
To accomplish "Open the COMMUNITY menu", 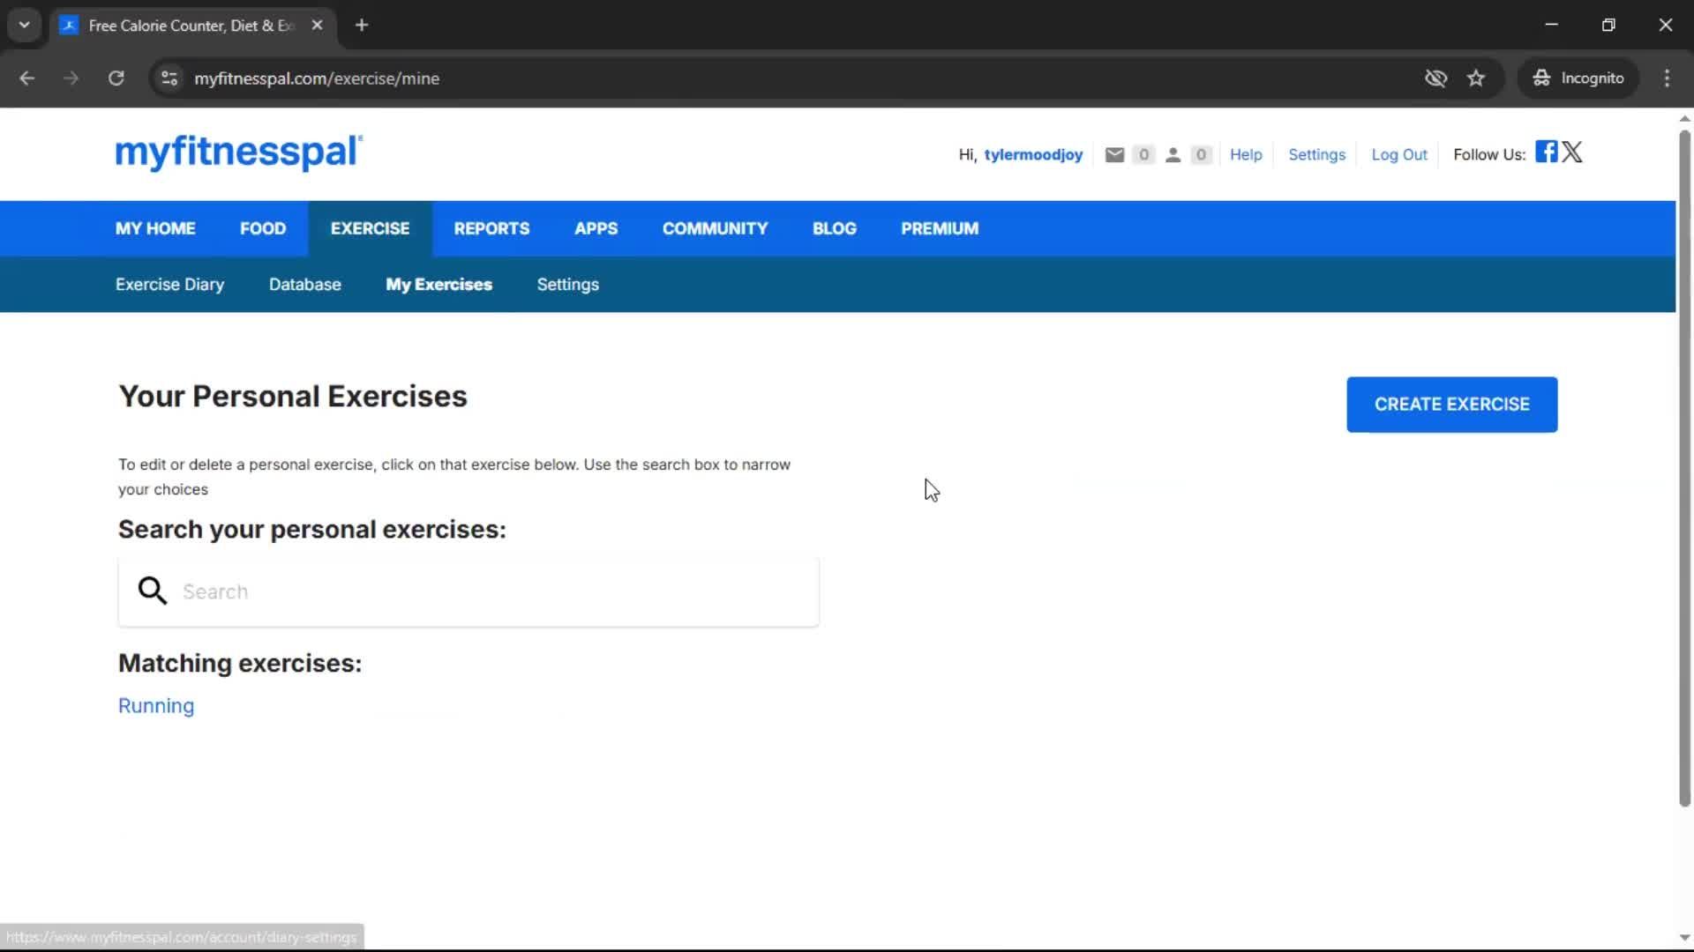I will [x=715, y=228].
